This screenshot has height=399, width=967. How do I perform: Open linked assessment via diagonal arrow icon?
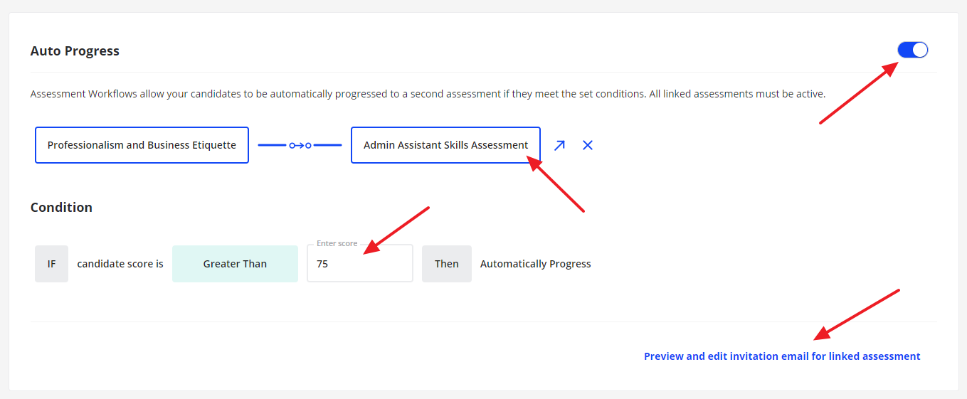(559, 145)
